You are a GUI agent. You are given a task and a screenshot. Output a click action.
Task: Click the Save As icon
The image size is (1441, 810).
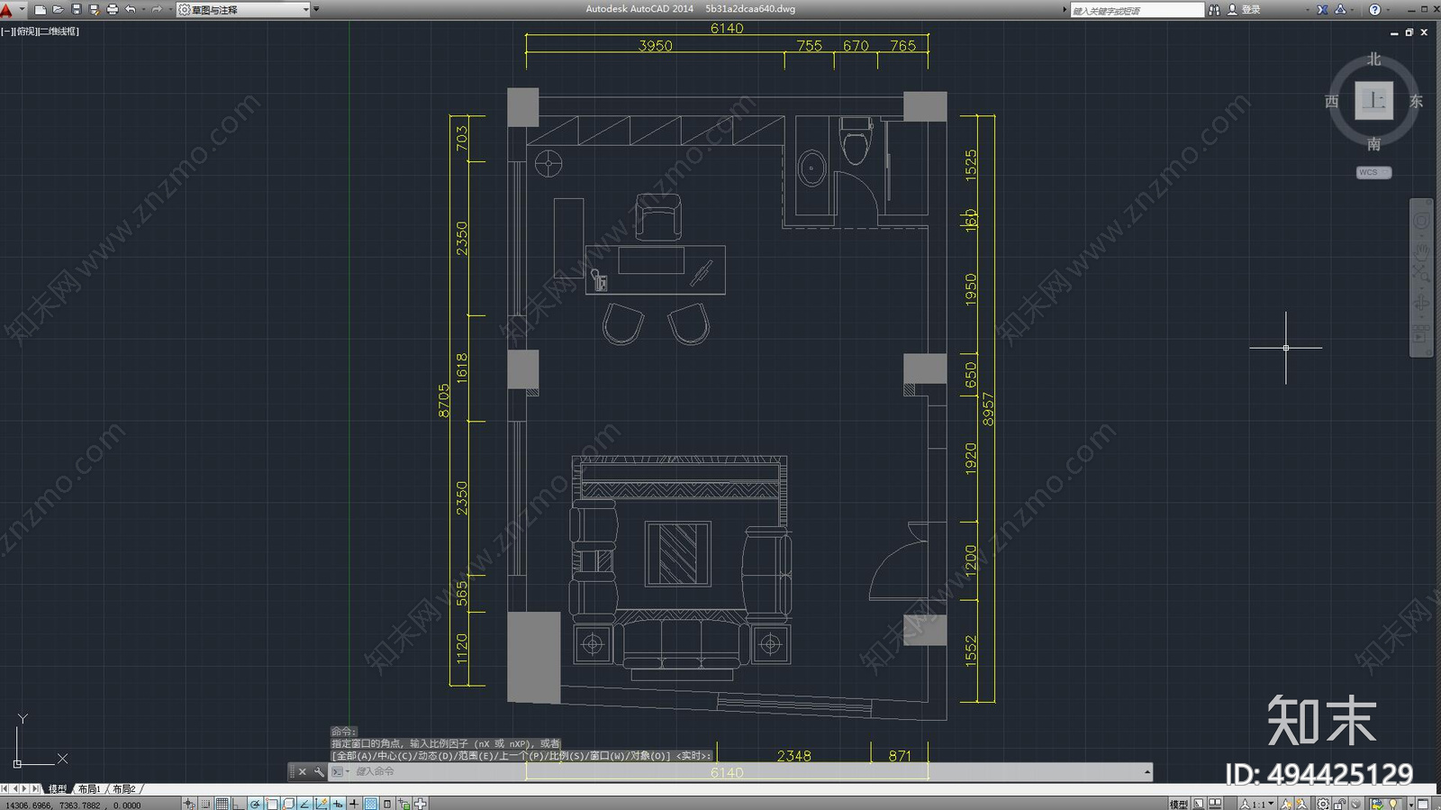[94, 9]
